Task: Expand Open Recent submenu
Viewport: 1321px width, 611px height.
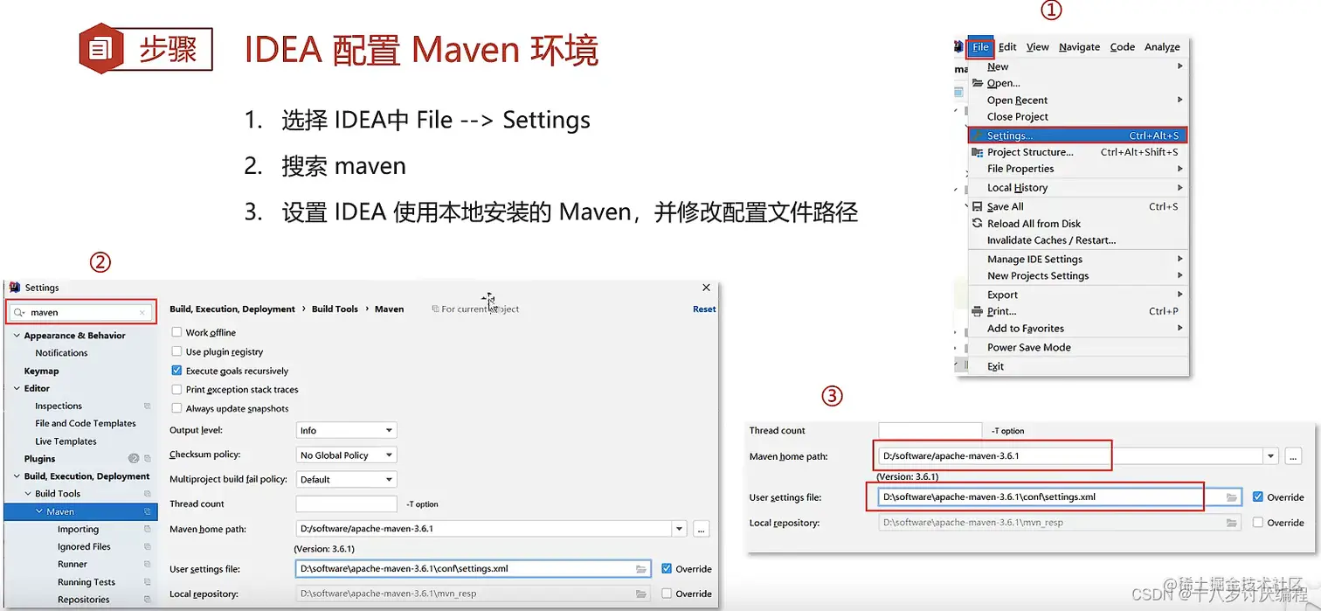Action: tap(1078, 101)
